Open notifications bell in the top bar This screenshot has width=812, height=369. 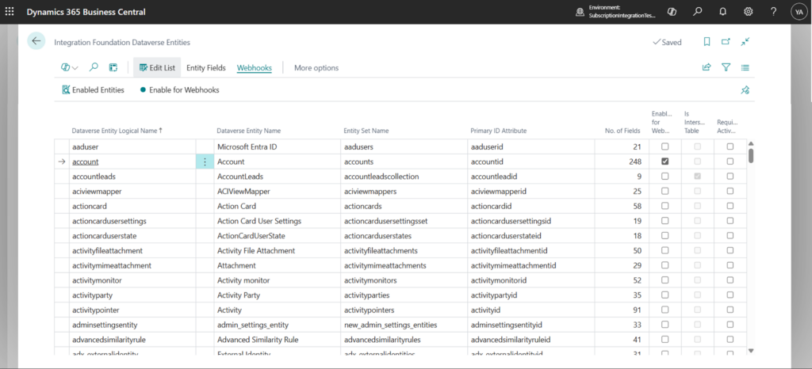point(723,12)
